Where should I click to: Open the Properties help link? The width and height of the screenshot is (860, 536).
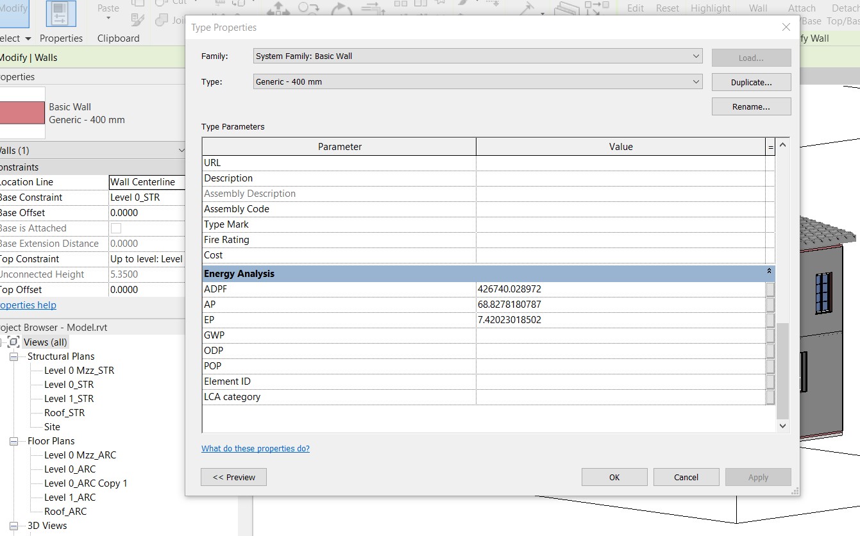pos(27,305)
